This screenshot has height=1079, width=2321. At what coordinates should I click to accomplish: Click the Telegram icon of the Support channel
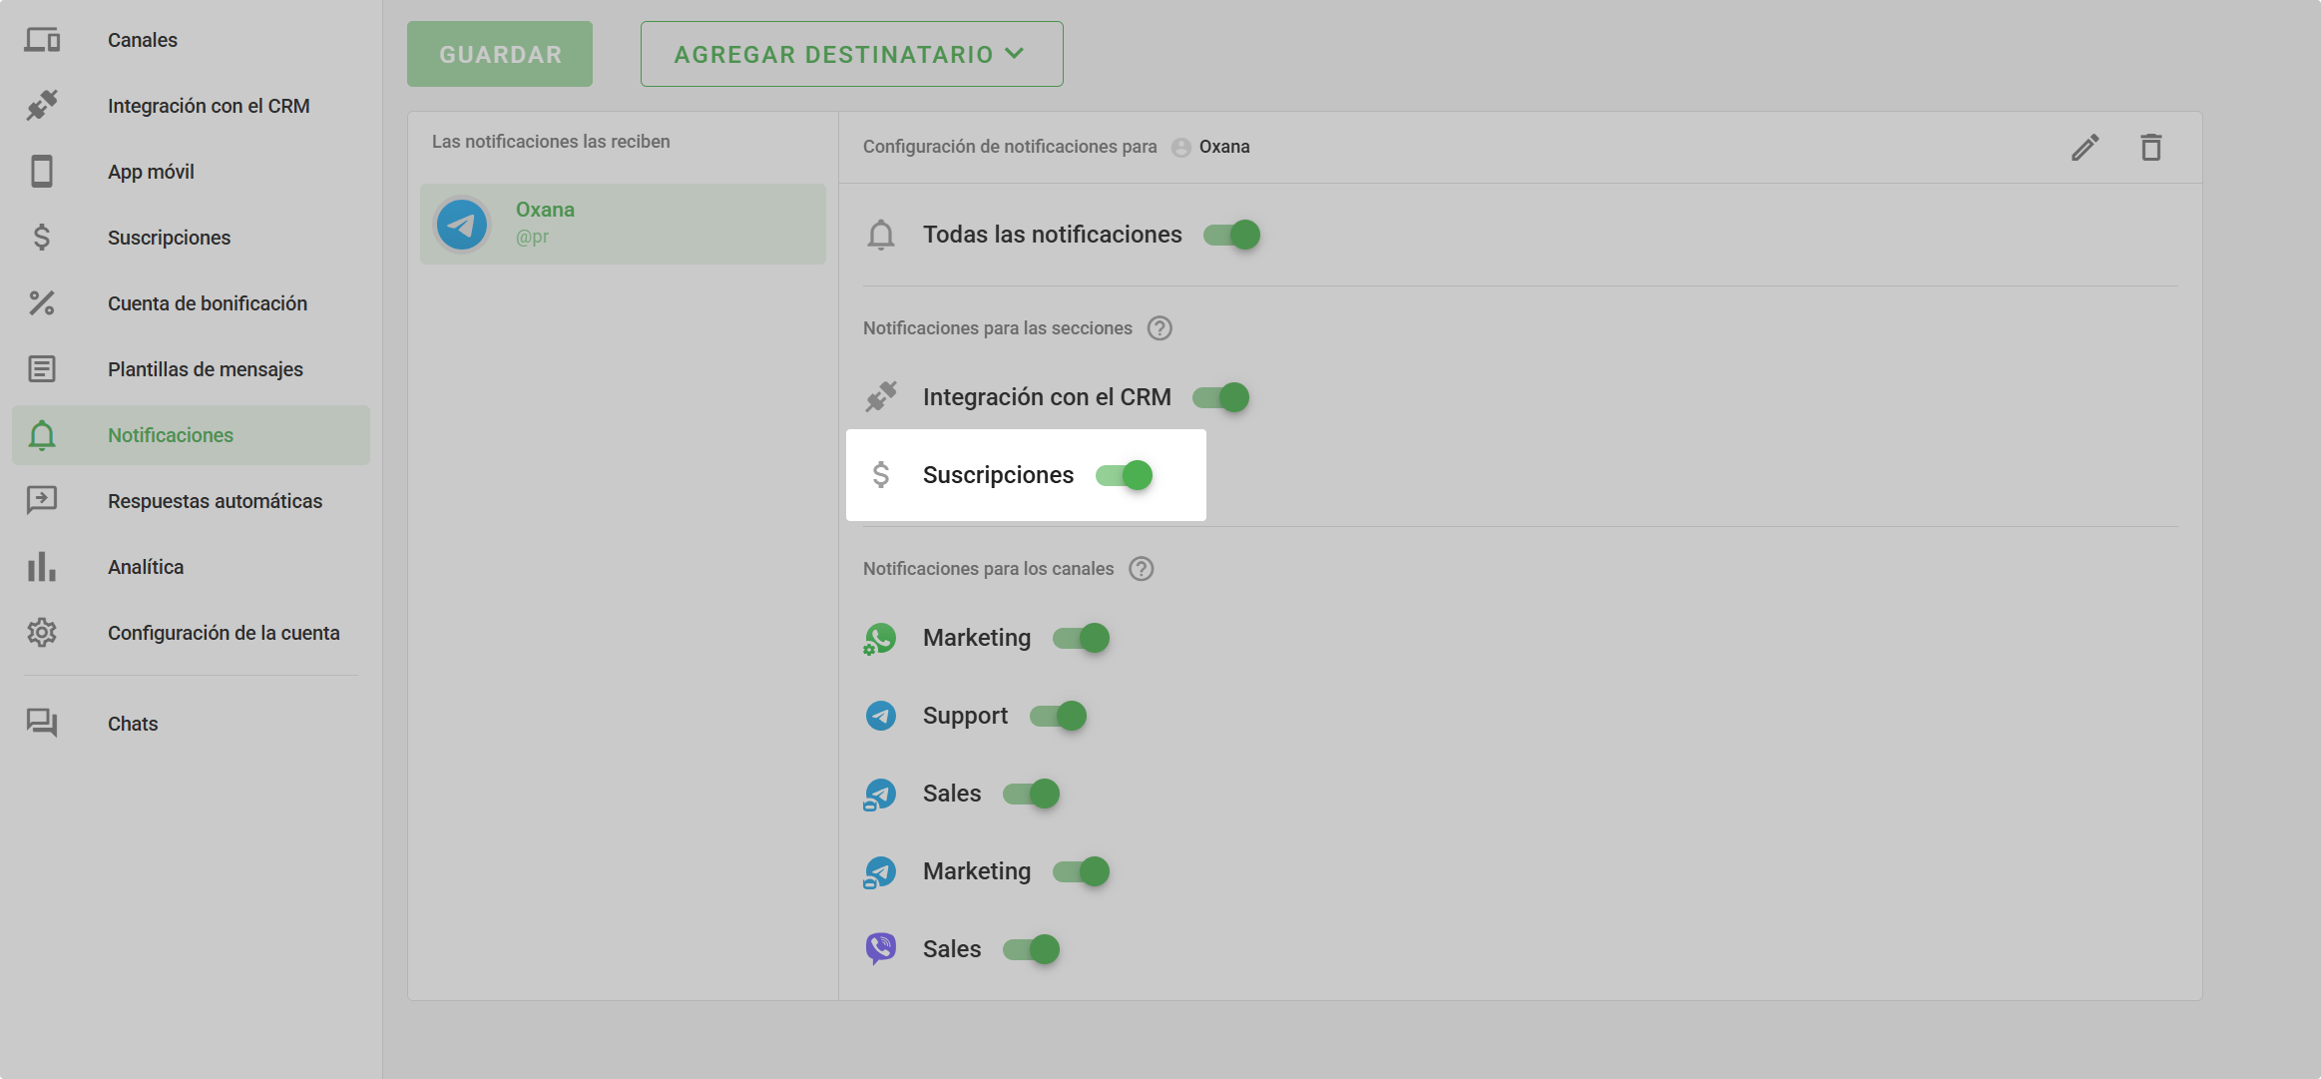[880, 716]
